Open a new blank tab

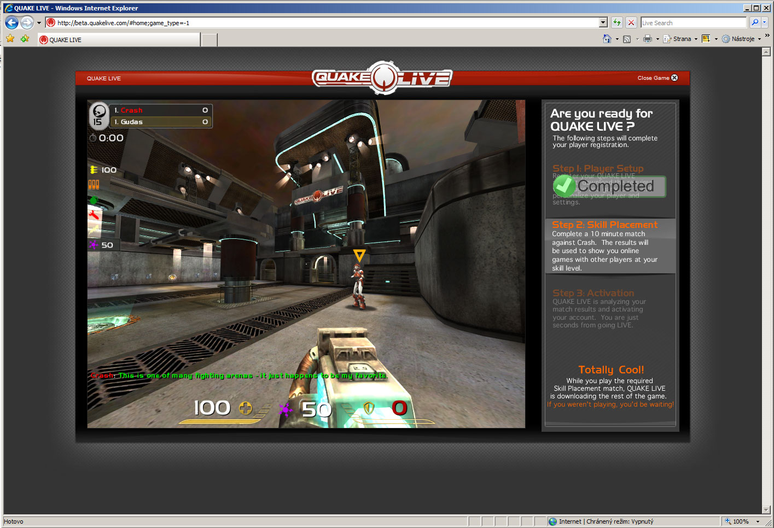[x=209, y=39]
